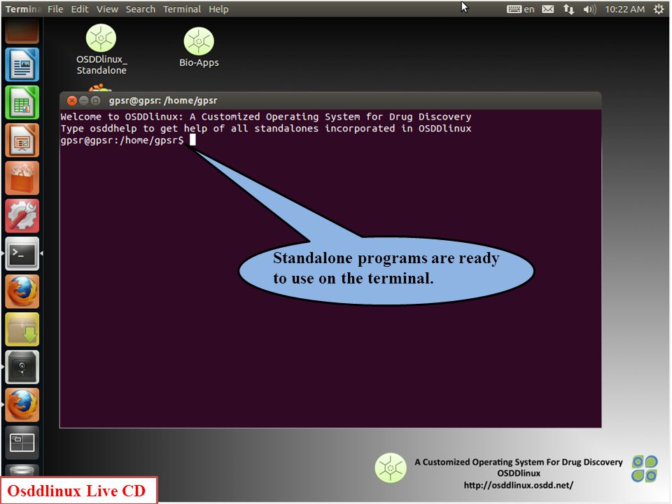Click the terminal prompt cursor block
Viewport: 672px width, 504px height.
point(193,140)
